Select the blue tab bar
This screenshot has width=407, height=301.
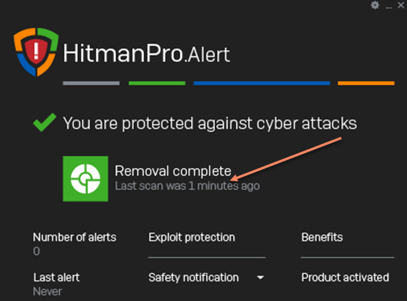pyautogui.click(x=262, y=83)
